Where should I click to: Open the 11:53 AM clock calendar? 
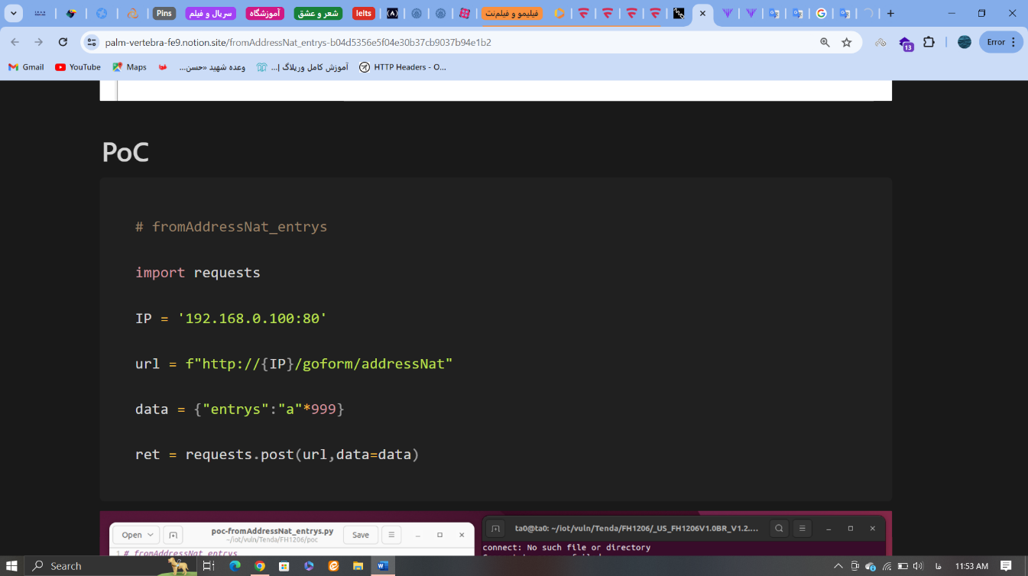point(971,566)
